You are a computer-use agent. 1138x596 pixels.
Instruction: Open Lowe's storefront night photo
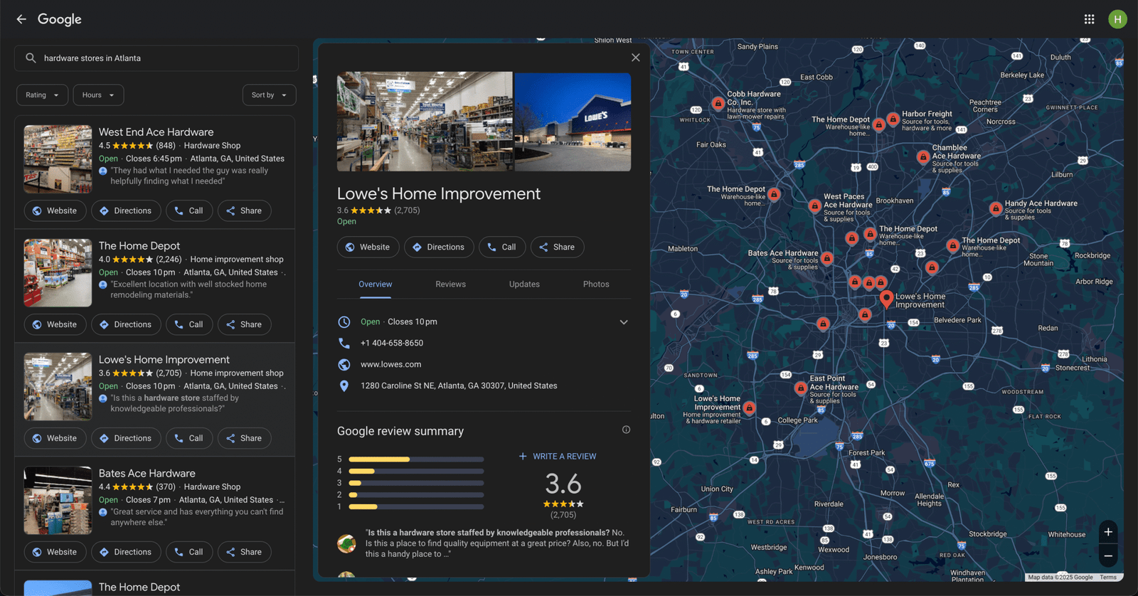573,122
